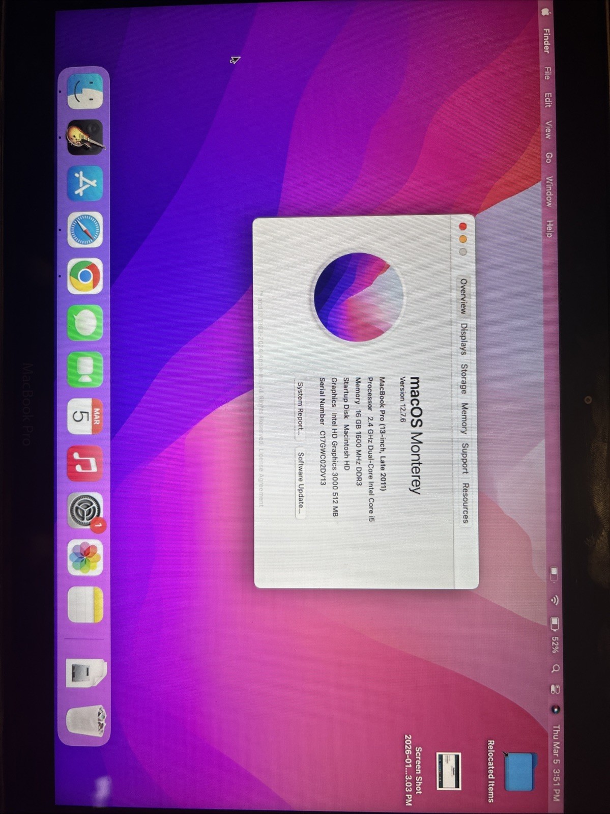Minimize the About This Mac window
Screen dimensions: 610x814
pyautogui.click(x=462, y=239)
